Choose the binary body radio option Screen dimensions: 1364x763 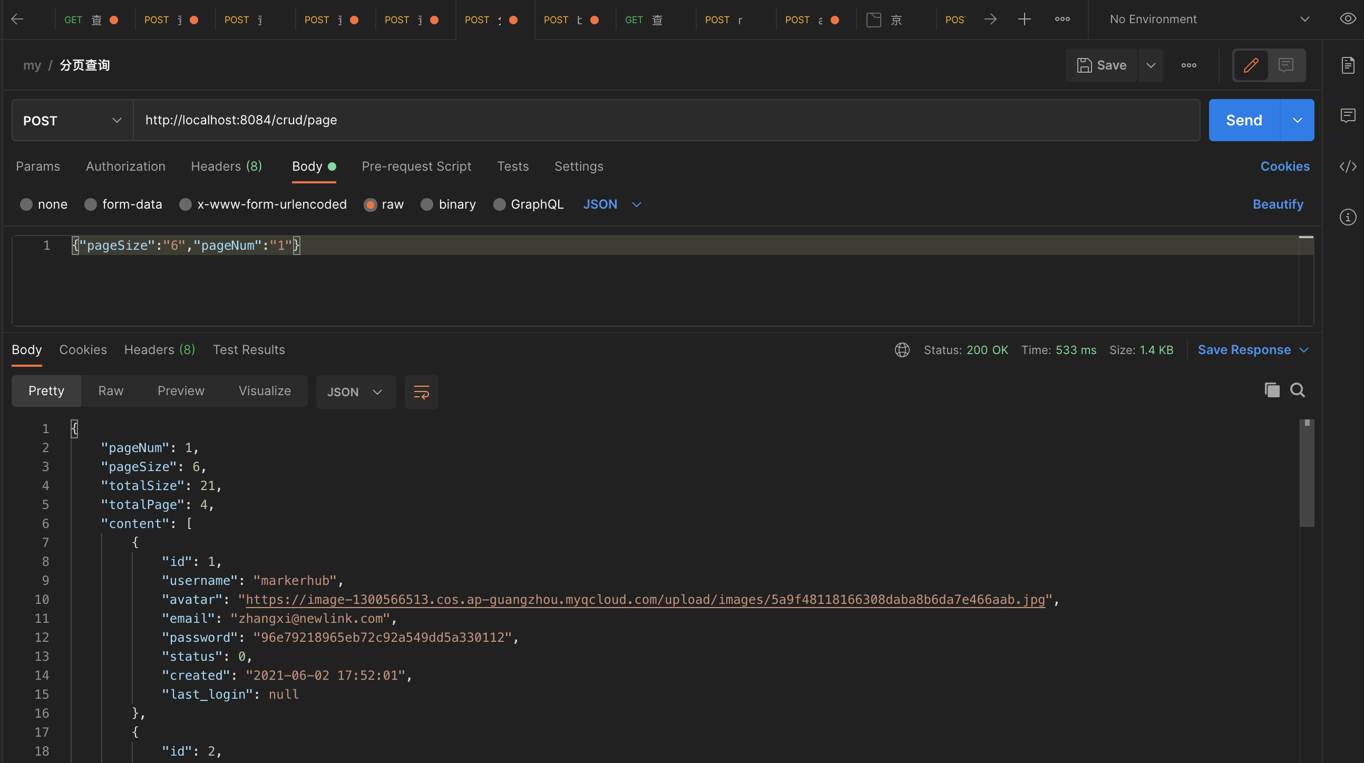tap(427, 204)
